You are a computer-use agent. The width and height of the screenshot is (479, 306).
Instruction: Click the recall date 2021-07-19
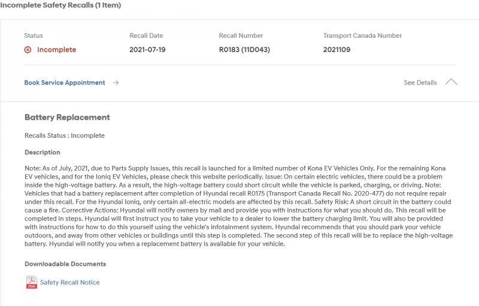coord(147,50)
